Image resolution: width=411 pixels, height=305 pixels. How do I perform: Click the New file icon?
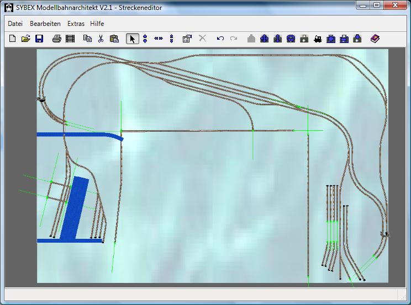13,39
